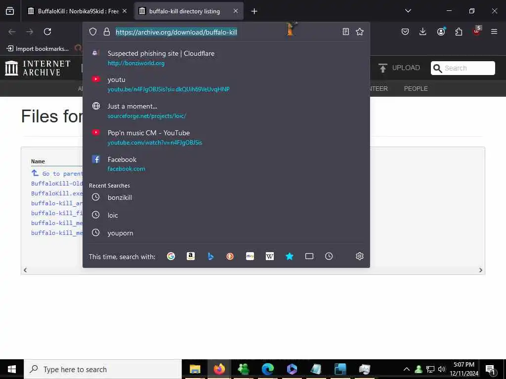Choose recent search bonzikill

coord(226,197)
